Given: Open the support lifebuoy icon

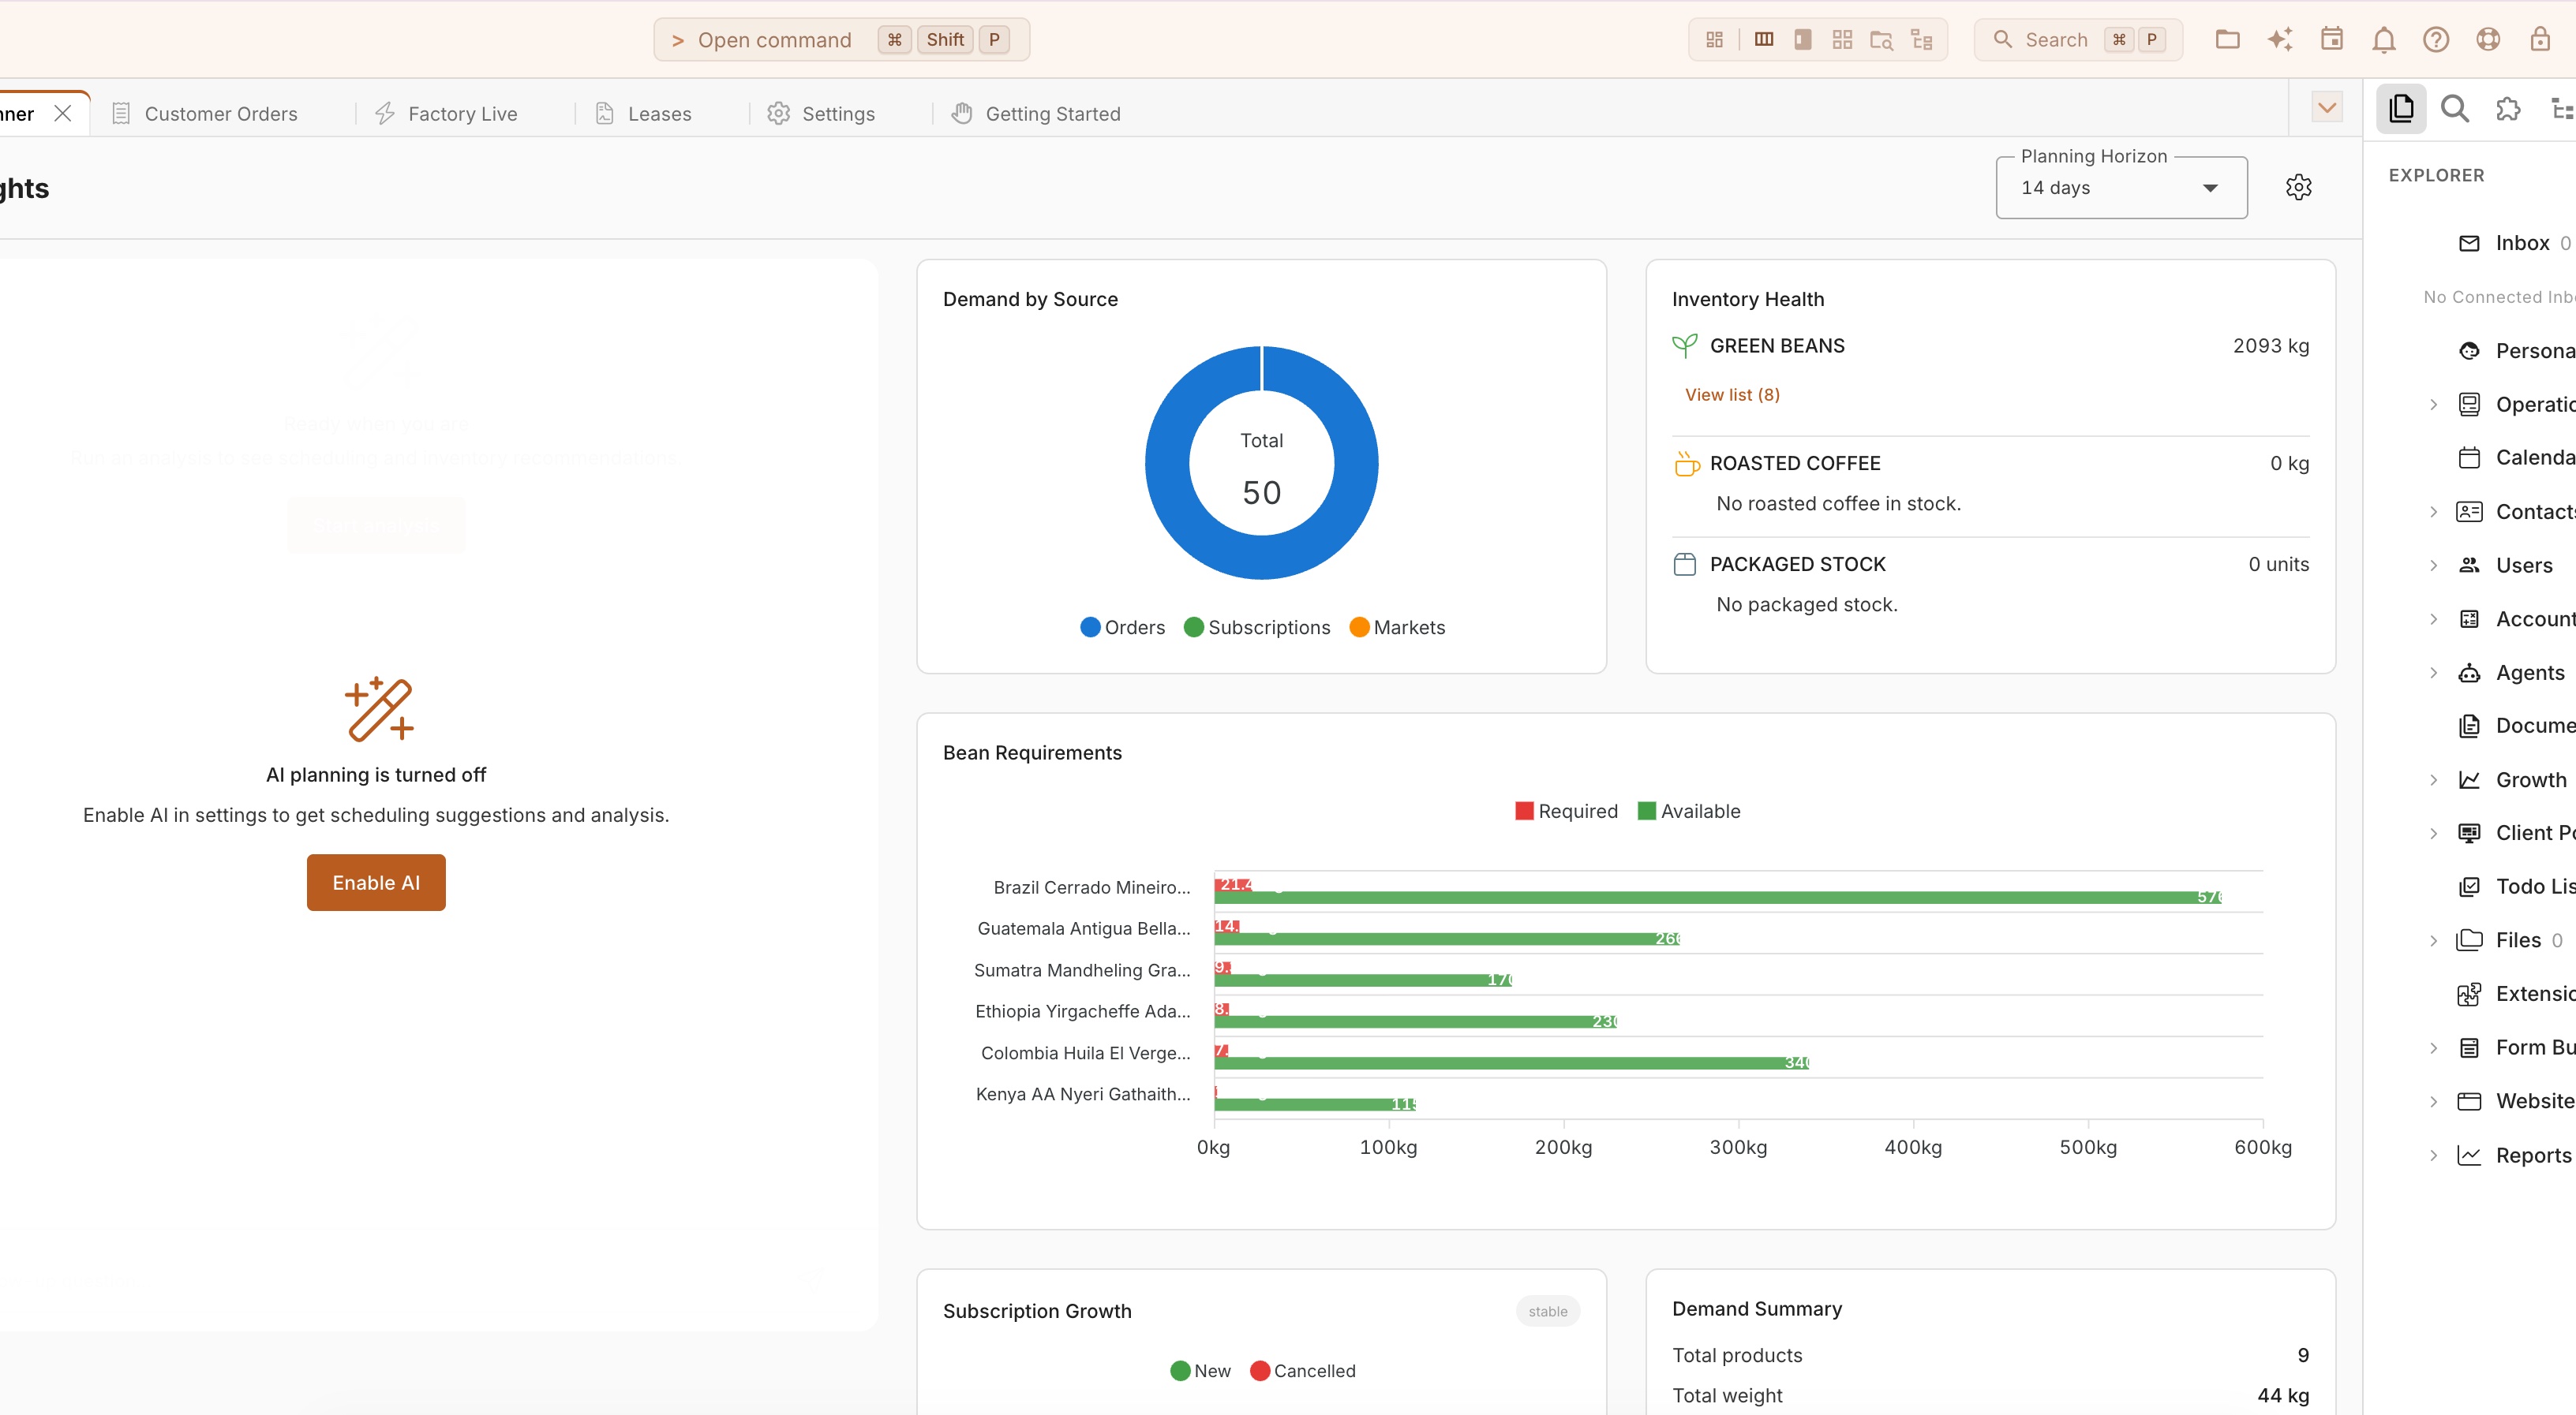Looking at the screenshot, I should click(2488, 40).
